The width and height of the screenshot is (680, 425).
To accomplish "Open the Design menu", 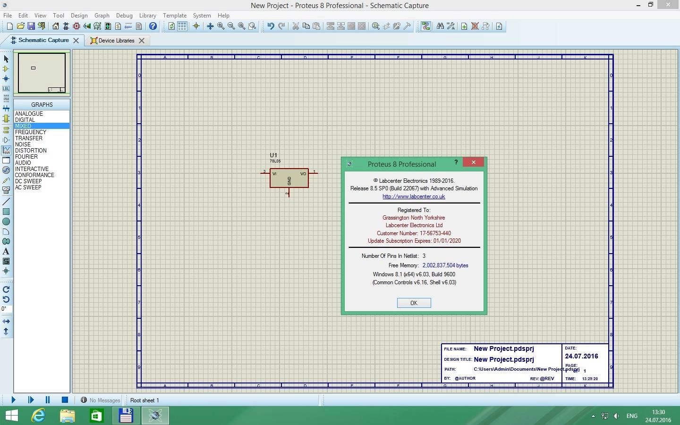I will click(79, 16).
